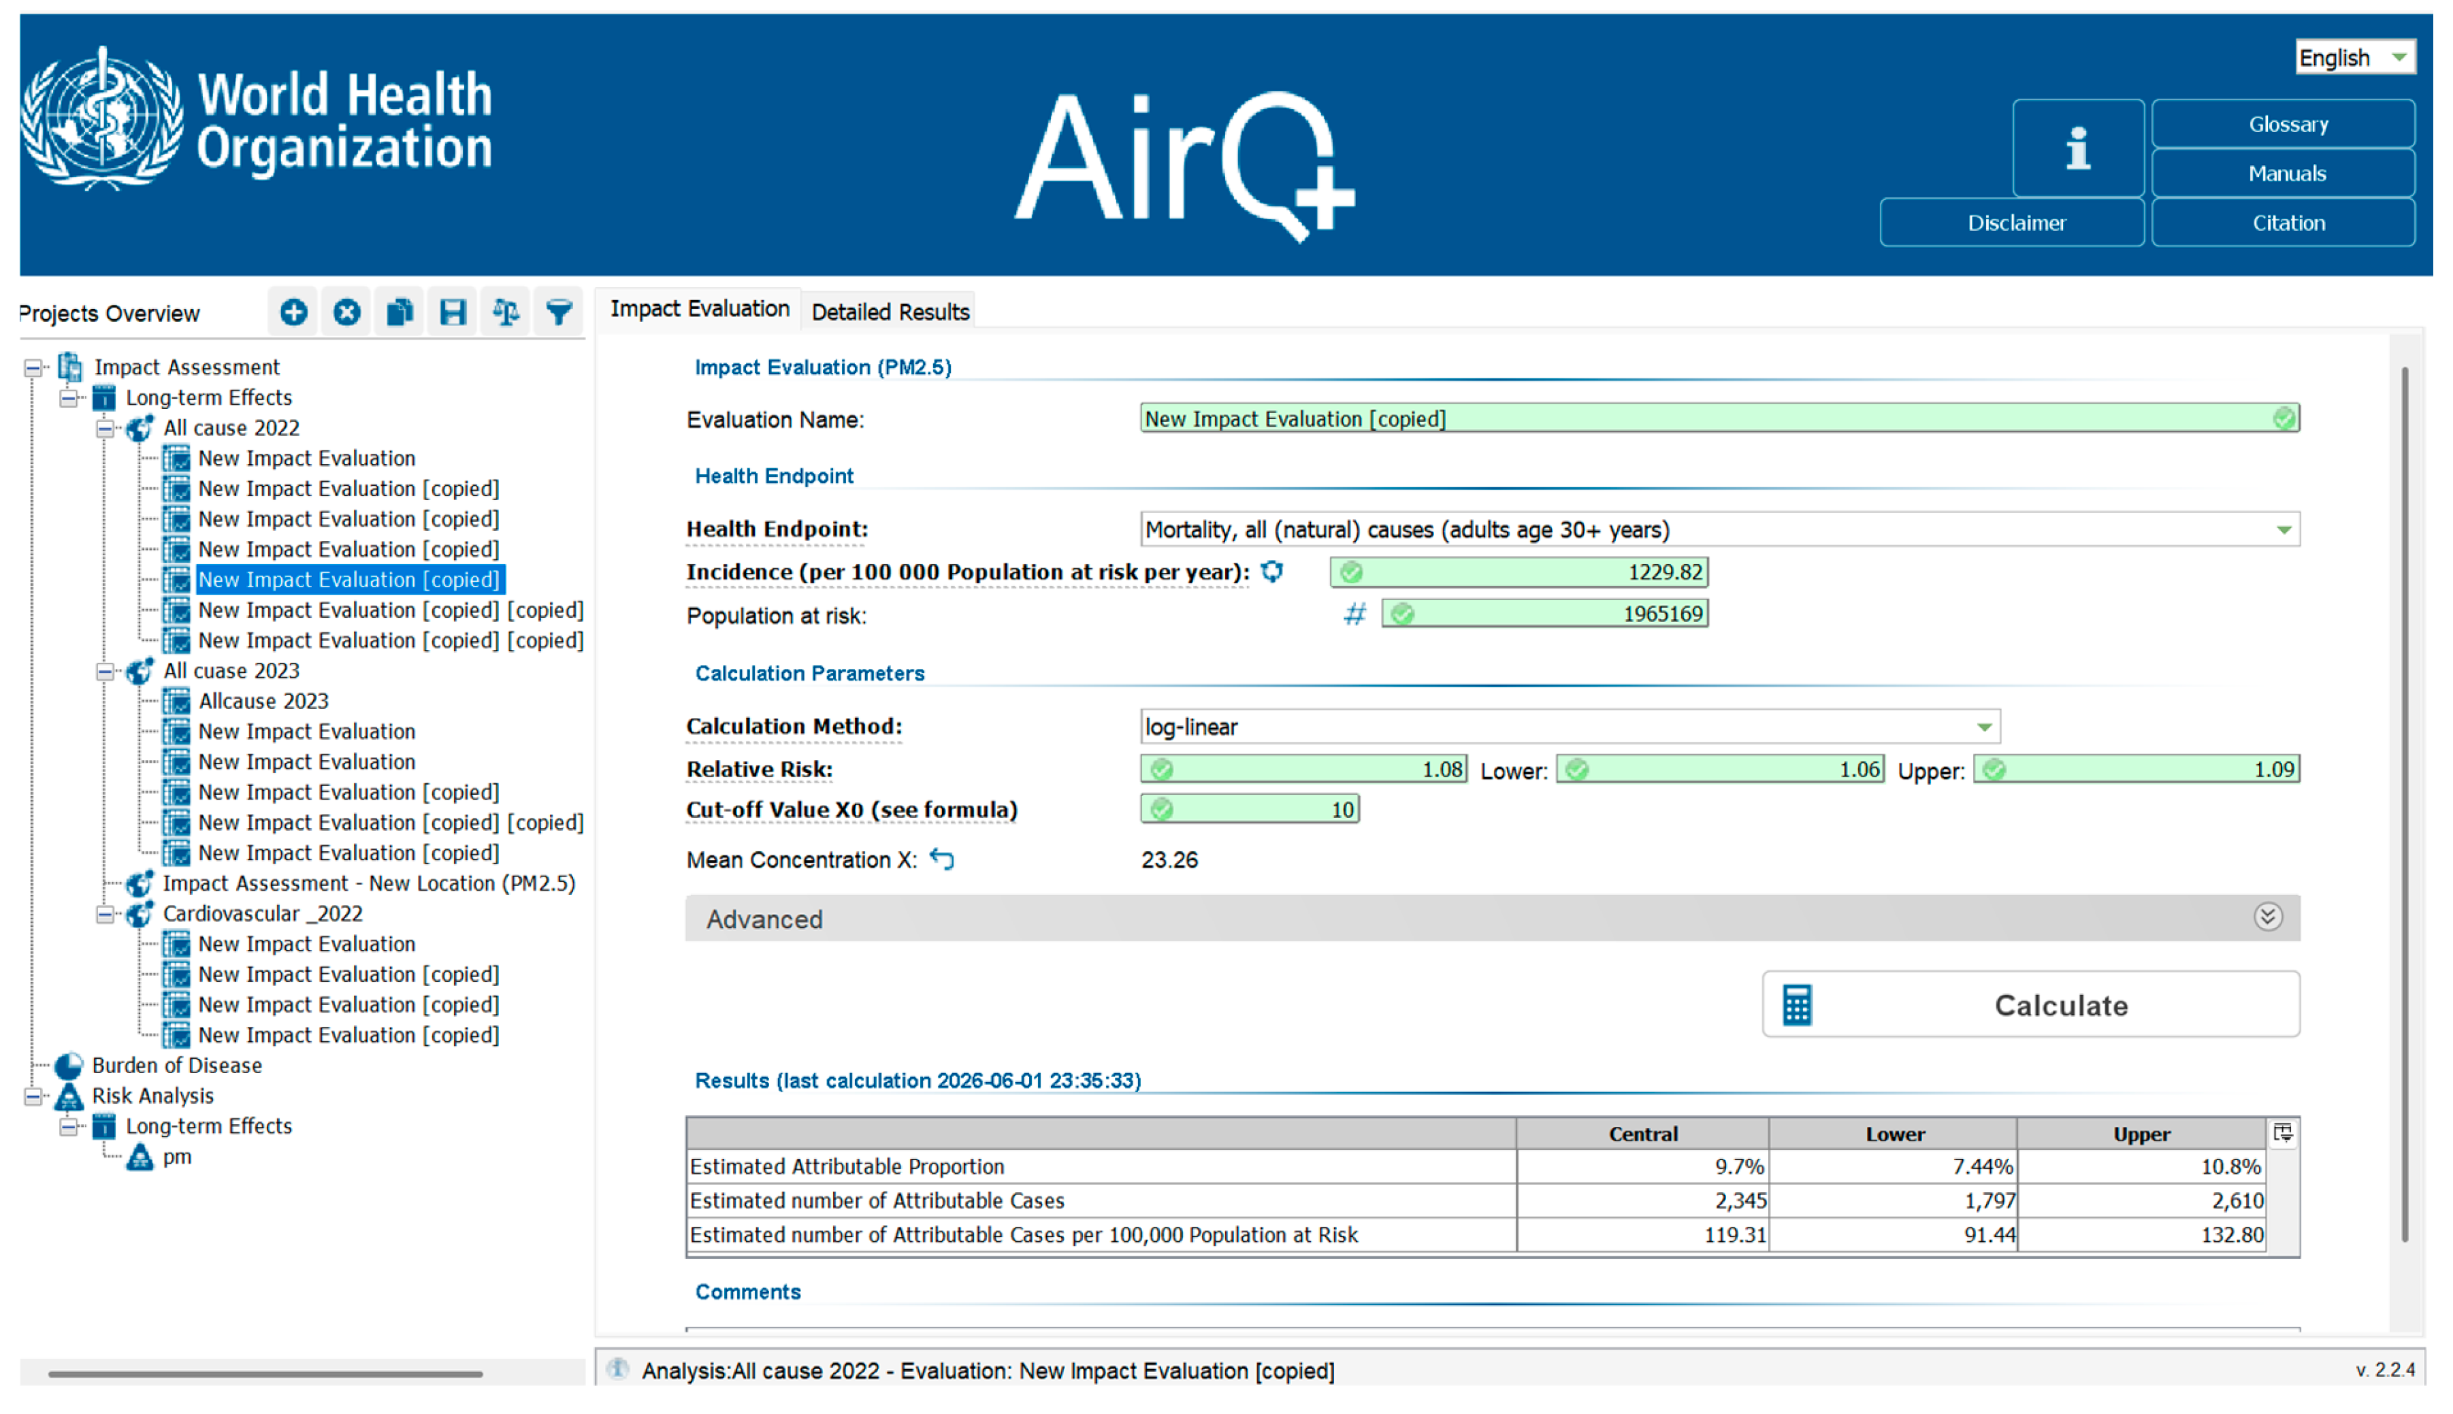2453x1414 pixels.
Task: Collapse the All cause 2022 tree node
Action: coord(105,428)
